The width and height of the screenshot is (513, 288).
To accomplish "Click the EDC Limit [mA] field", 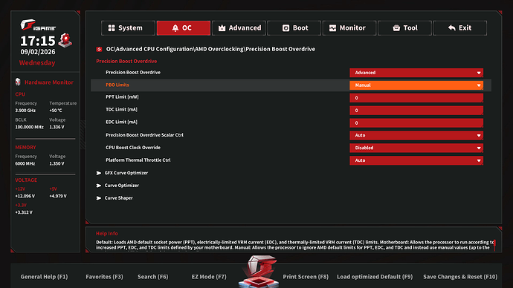I will (x=416, y=123).
